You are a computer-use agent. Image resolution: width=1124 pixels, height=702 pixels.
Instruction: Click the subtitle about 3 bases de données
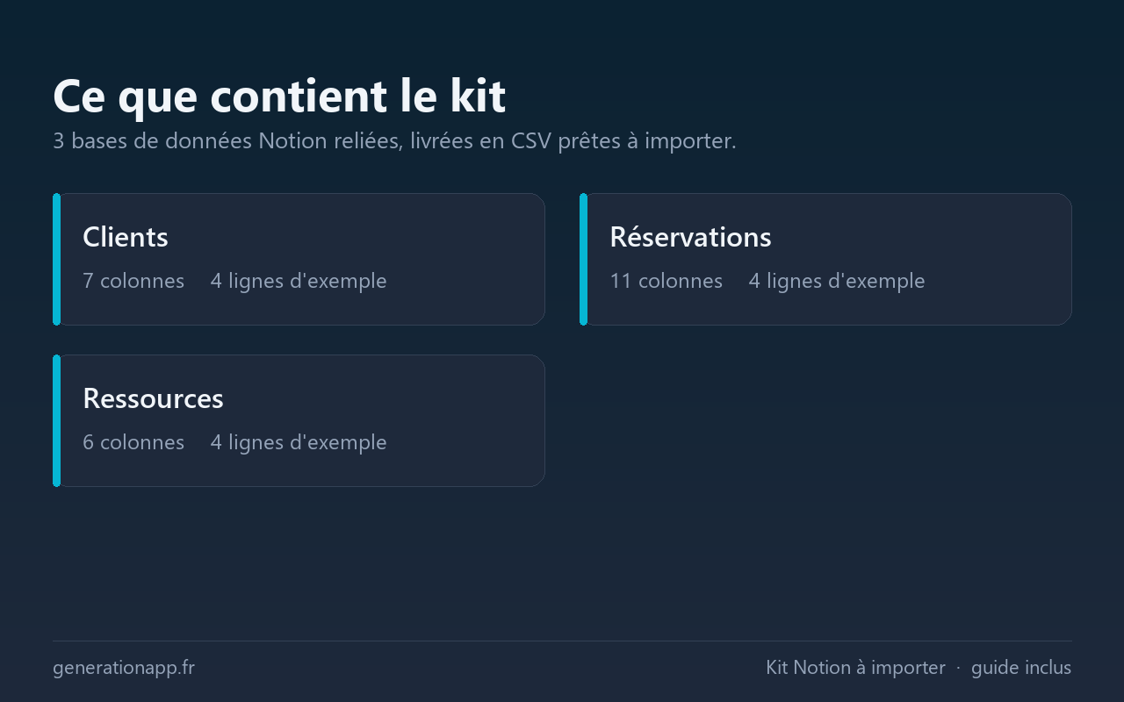click(x=394, y=140)
